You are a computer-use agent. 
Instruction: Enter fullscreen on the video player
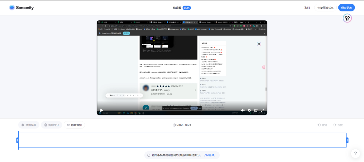(262, 110)
